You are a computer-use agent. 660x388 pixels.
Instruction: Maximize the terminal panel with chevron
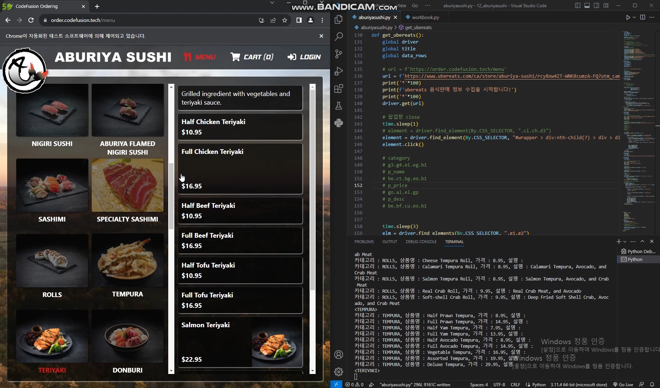[x=642, y=242]
